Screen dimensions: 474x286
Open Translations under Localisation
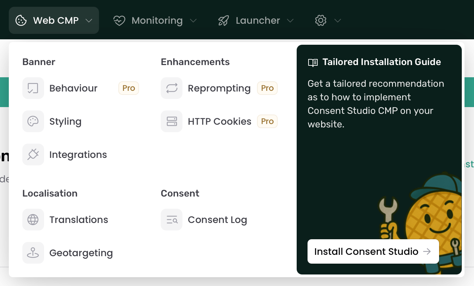(81, 220)
